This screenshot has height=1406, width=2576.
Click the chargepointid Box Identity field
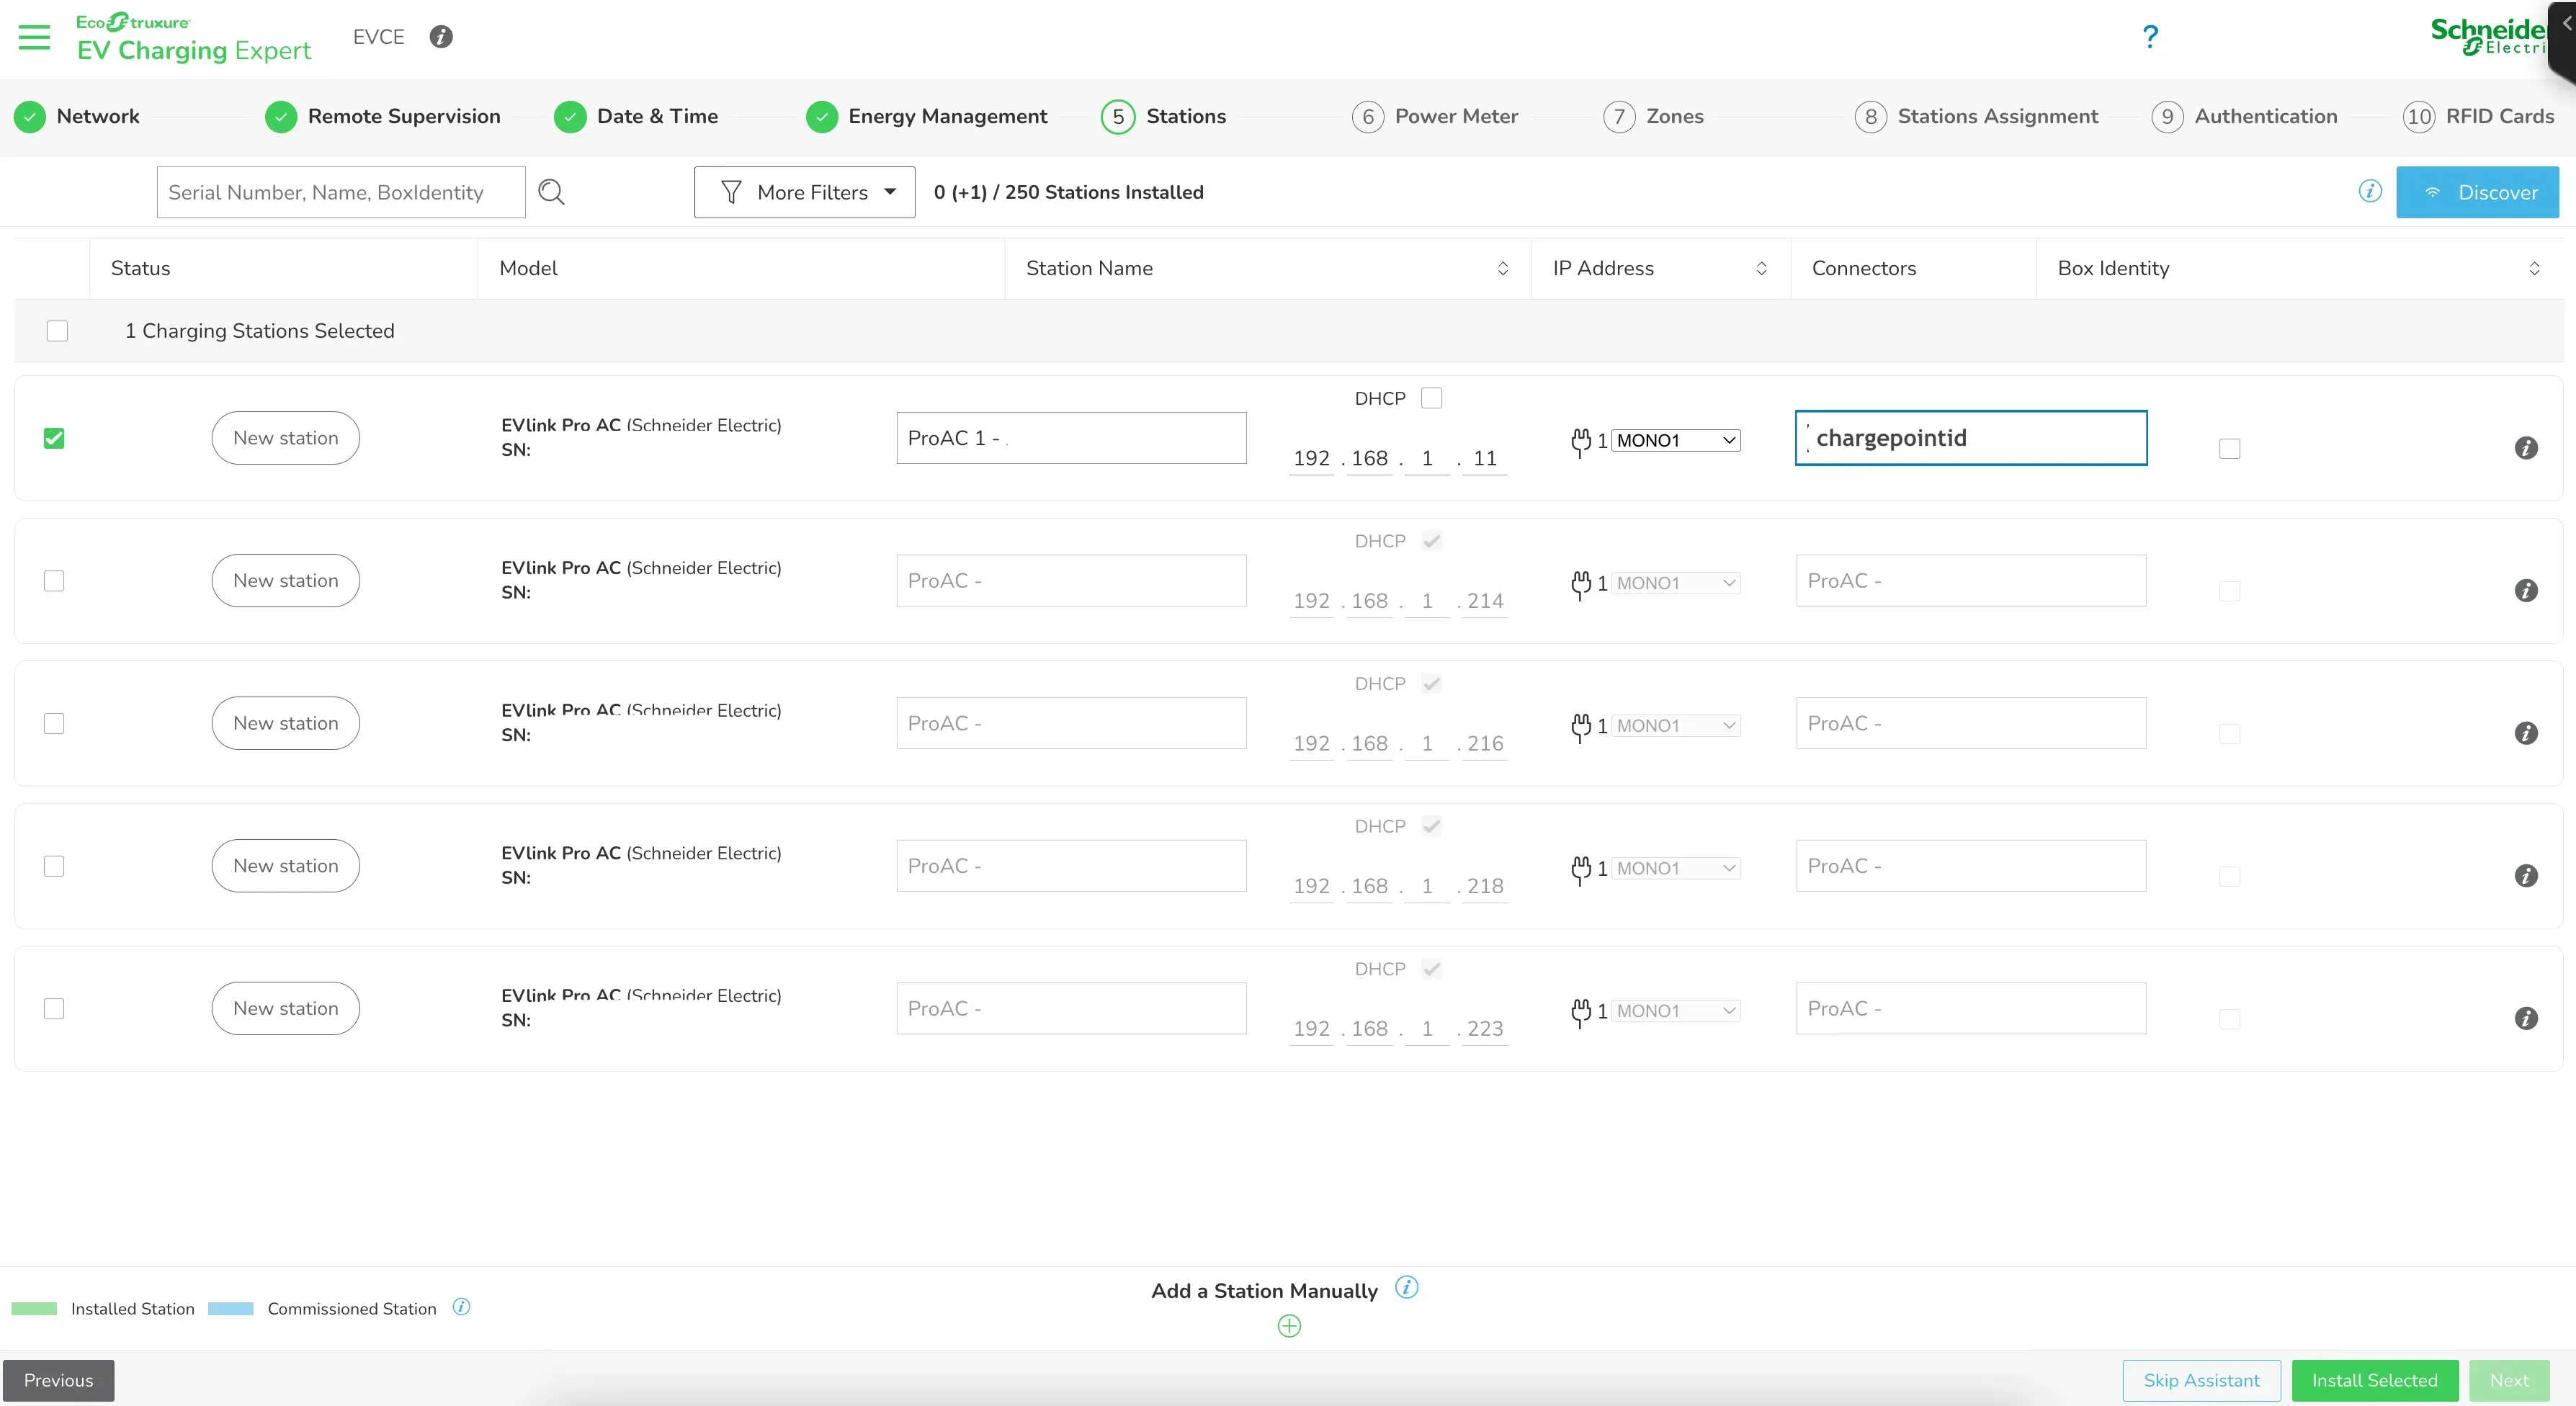[x=1971, y=438]
